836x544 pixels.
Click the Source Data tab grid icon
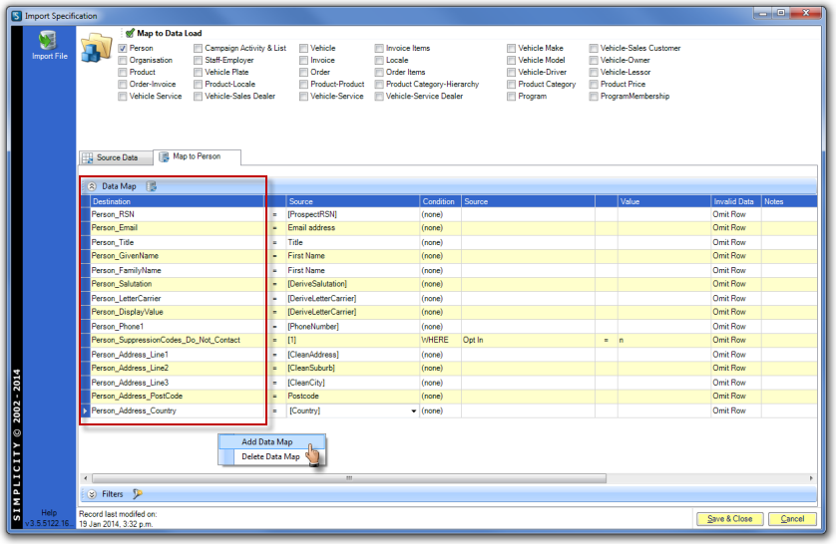coord(88,157)
